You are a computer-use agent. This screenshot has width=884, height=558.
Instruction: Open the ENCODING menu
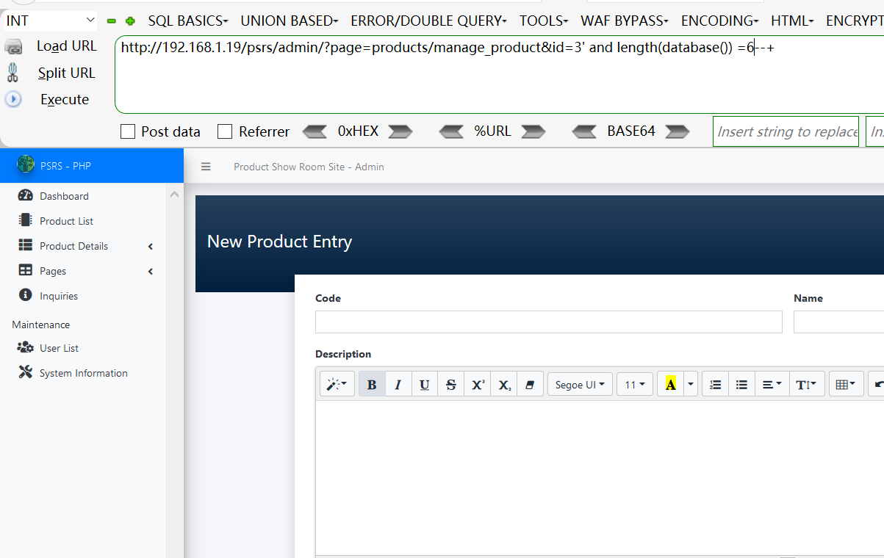coord(720,21)
